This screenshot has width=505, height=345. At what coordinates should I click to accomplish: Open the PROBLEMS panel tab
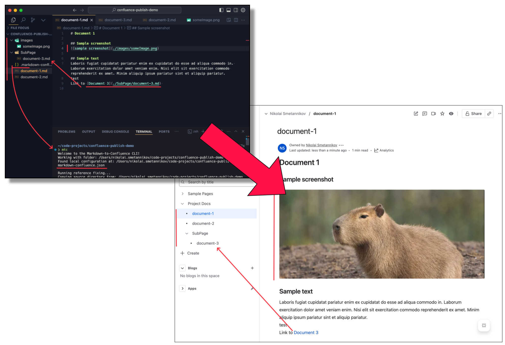click(x=66, y=132)
